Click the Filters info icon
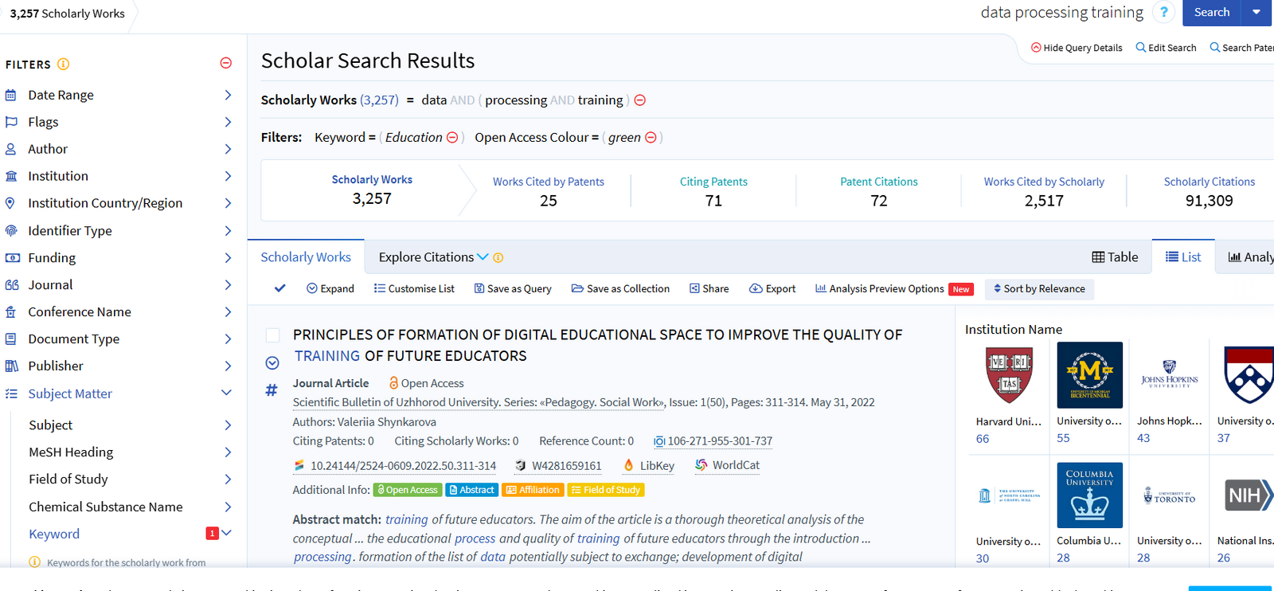The height and width of the screenshot is (591, 1274). tap(63, 65)
